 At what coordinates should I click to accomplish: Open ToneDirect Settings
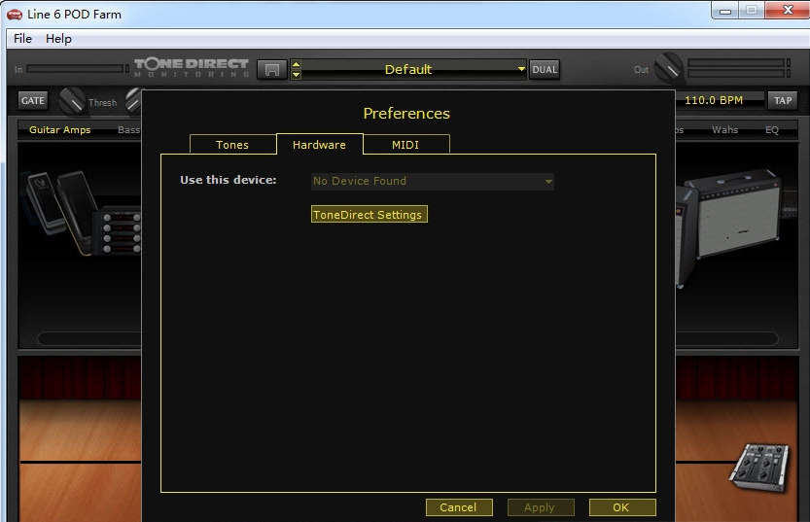[x=369, y=214]
